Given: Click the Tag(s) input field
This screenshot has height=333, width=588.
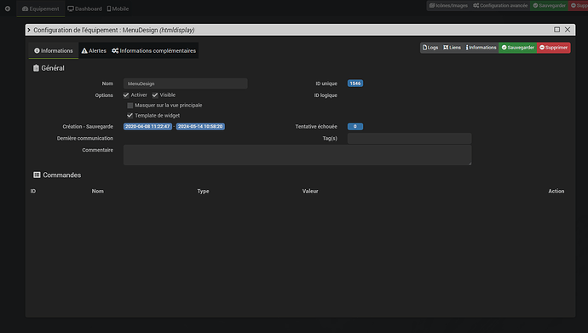Looking at the screenshot, I should coord(410,138).
